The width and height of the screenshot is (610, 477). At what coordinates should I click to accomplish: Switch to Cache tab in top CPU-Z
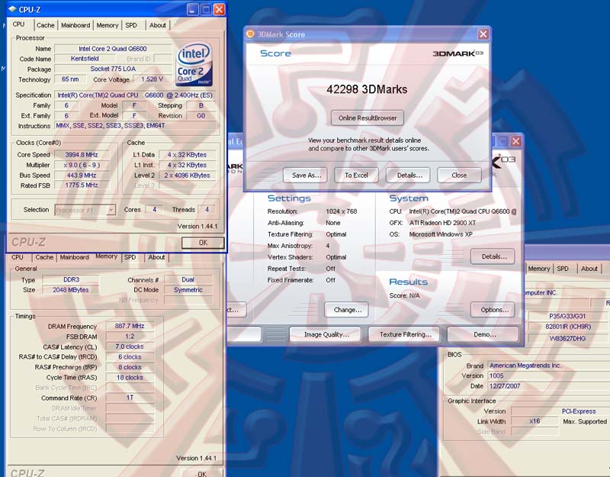(46, 25)
